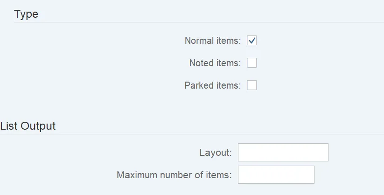Viewport: 384px width, 195px height.
Task: Click the tick mark in Normal items
Action: 252,41
